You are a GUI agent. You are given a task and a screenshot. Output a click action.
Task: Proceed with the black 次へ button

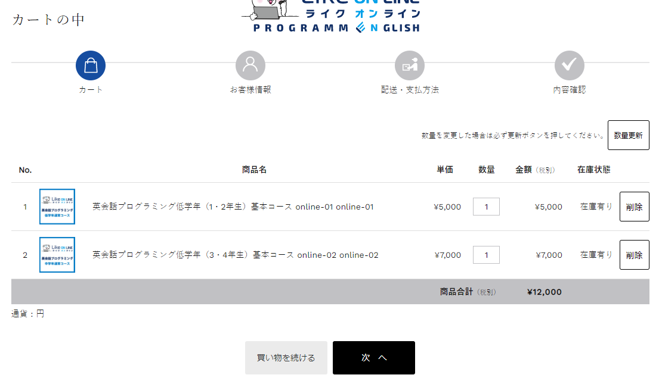coord(373,358)
